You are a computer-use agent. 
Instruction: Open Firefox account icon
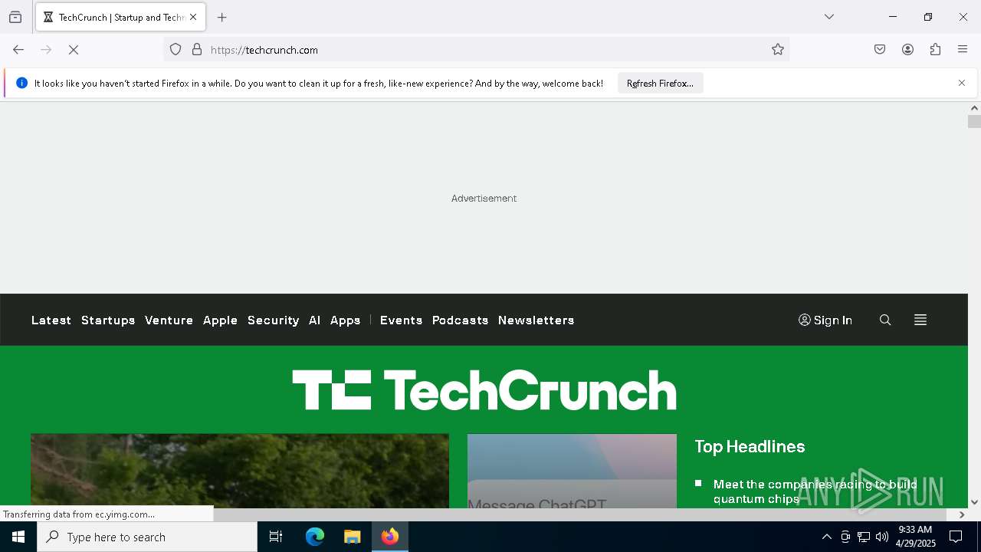(x=907, y=50)
